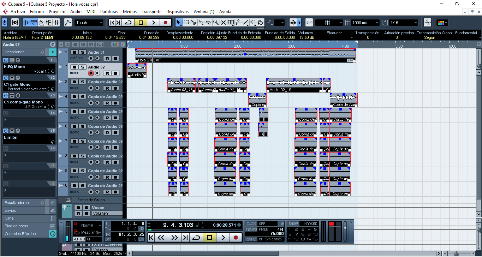Expand the Ecualizadores inspector section

pyautogui.click(x=29, y=203)
